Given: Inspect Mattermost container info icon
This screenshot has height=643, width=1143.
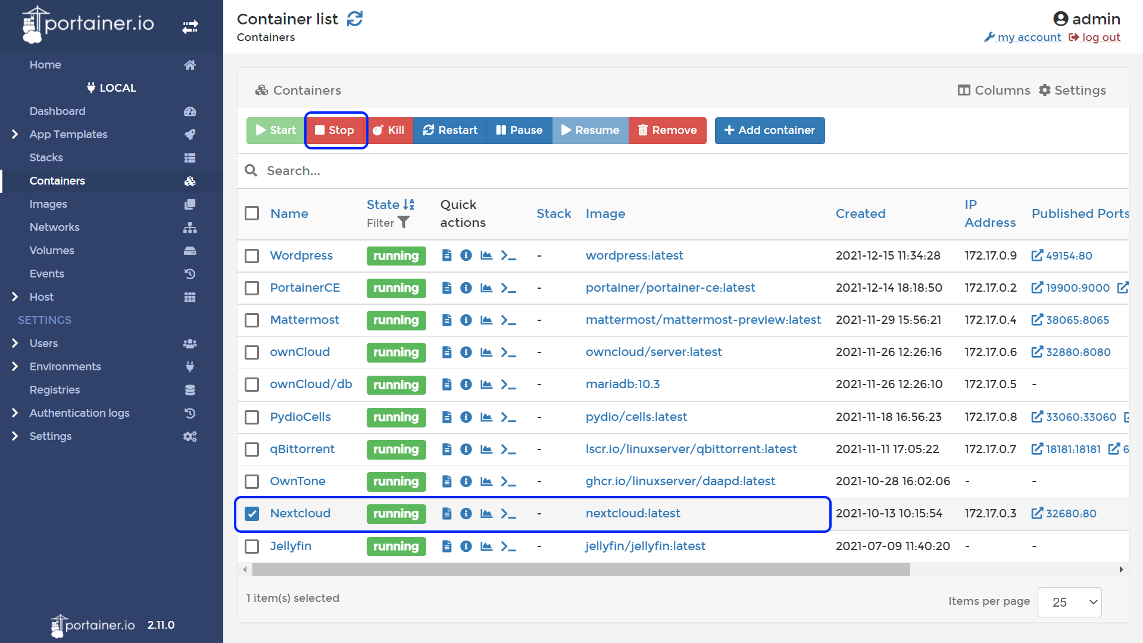Looking at the screenshot, I should pos(466,320).
